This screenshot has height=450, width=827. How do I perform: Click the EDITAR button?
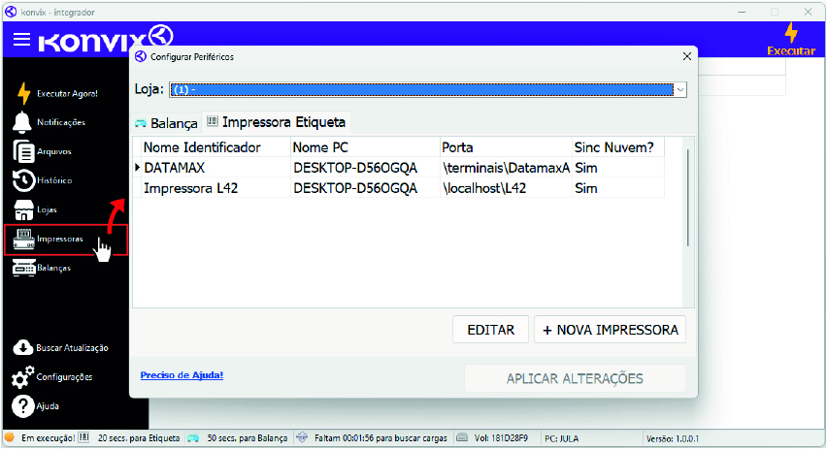tap(490, 330)
